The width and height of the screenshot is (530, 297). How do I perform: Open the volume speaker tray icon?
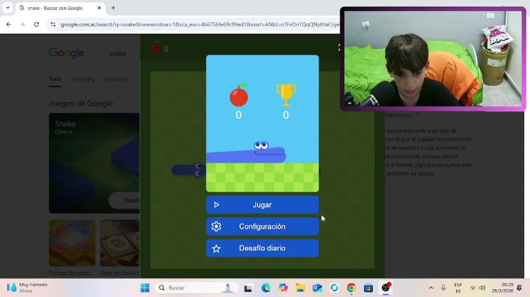[x=482, y=288]
